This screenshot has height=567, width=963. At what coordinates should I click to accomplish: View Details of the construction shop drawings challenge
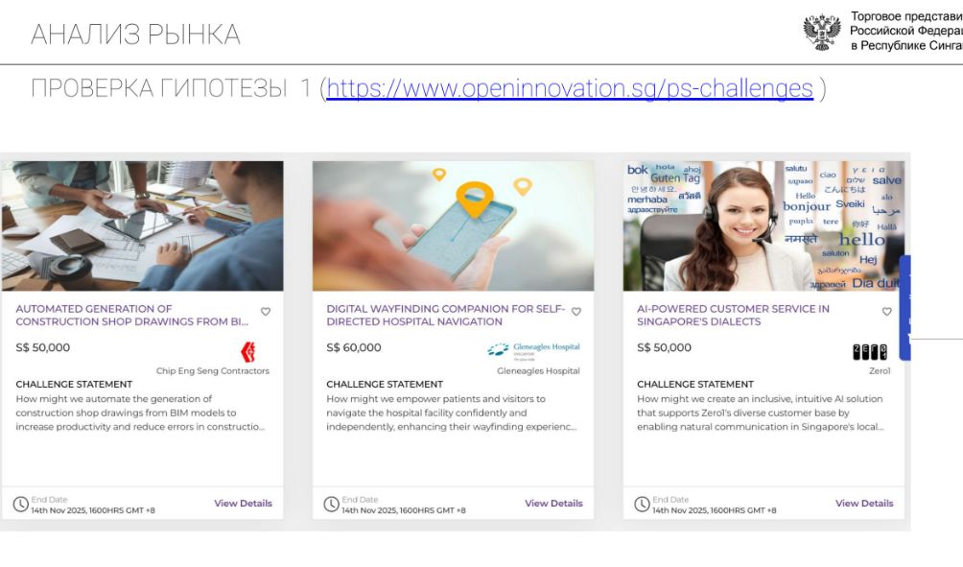[x=244, y=503]
